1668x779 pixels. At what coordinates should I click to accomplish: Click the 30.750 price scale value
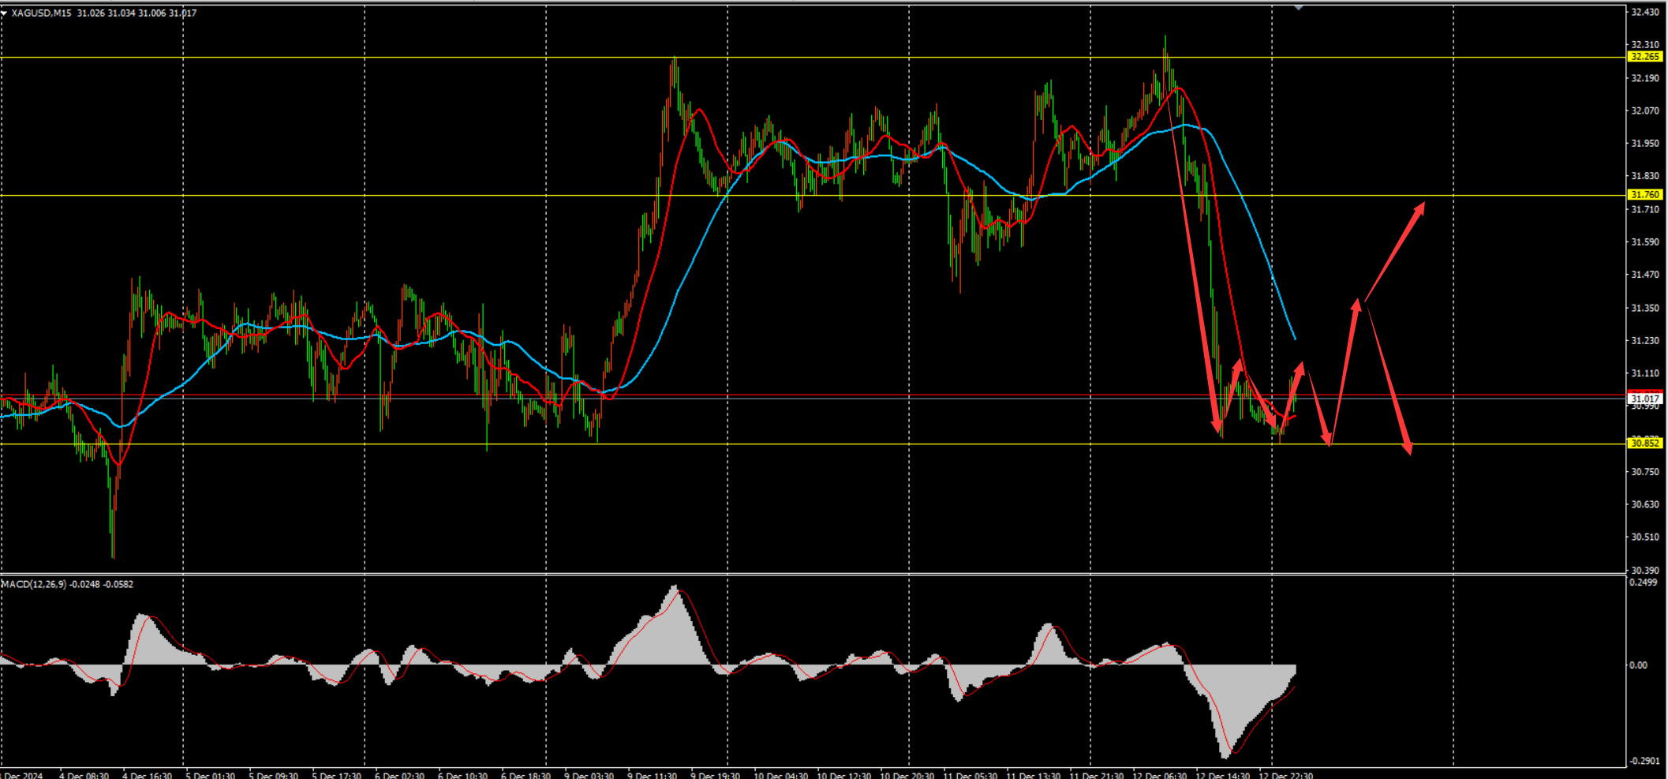coord(1645,471)
